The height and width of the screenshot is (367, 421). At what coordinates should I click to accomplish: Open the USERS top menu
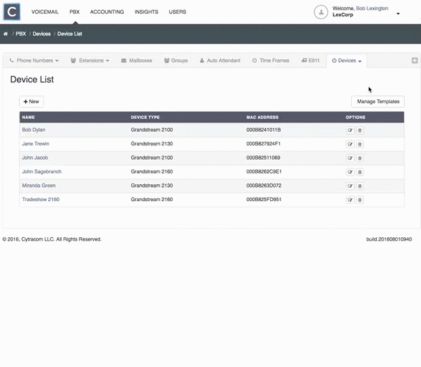[x=177, y=12]
